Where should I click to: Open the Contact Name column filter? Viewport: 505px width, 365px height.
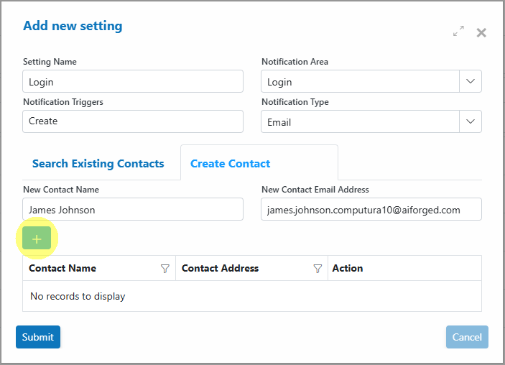[165, 268]
